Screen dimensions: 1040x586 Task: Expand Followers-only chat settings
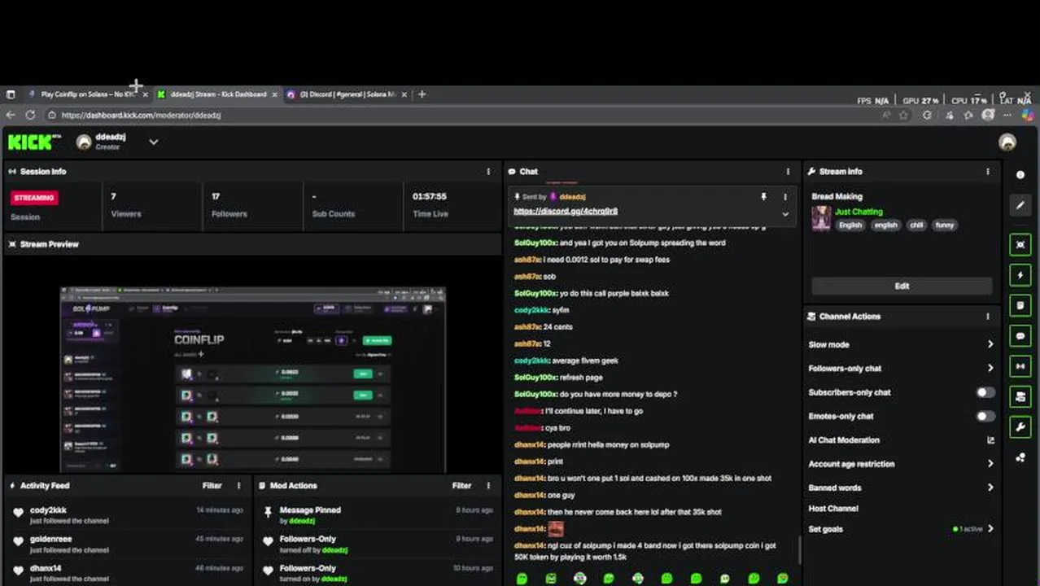click(x=990, y=368)
